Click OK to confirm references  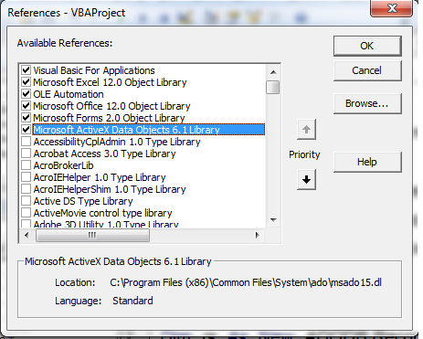click(x=367, y=46)
